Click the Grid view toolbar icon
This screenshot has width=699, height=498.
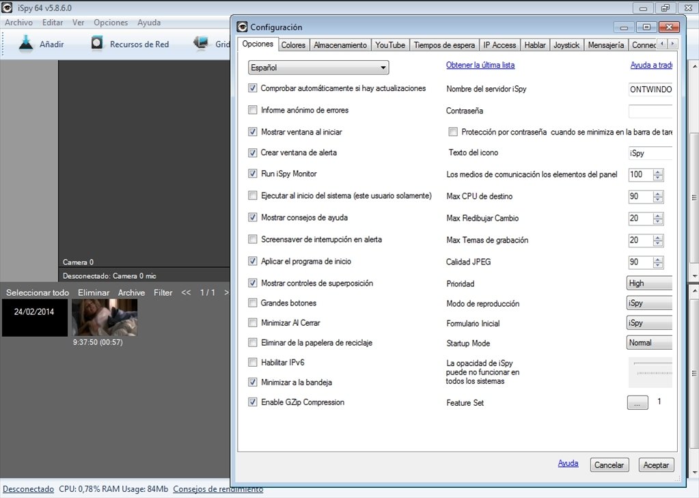coord(201,43)
